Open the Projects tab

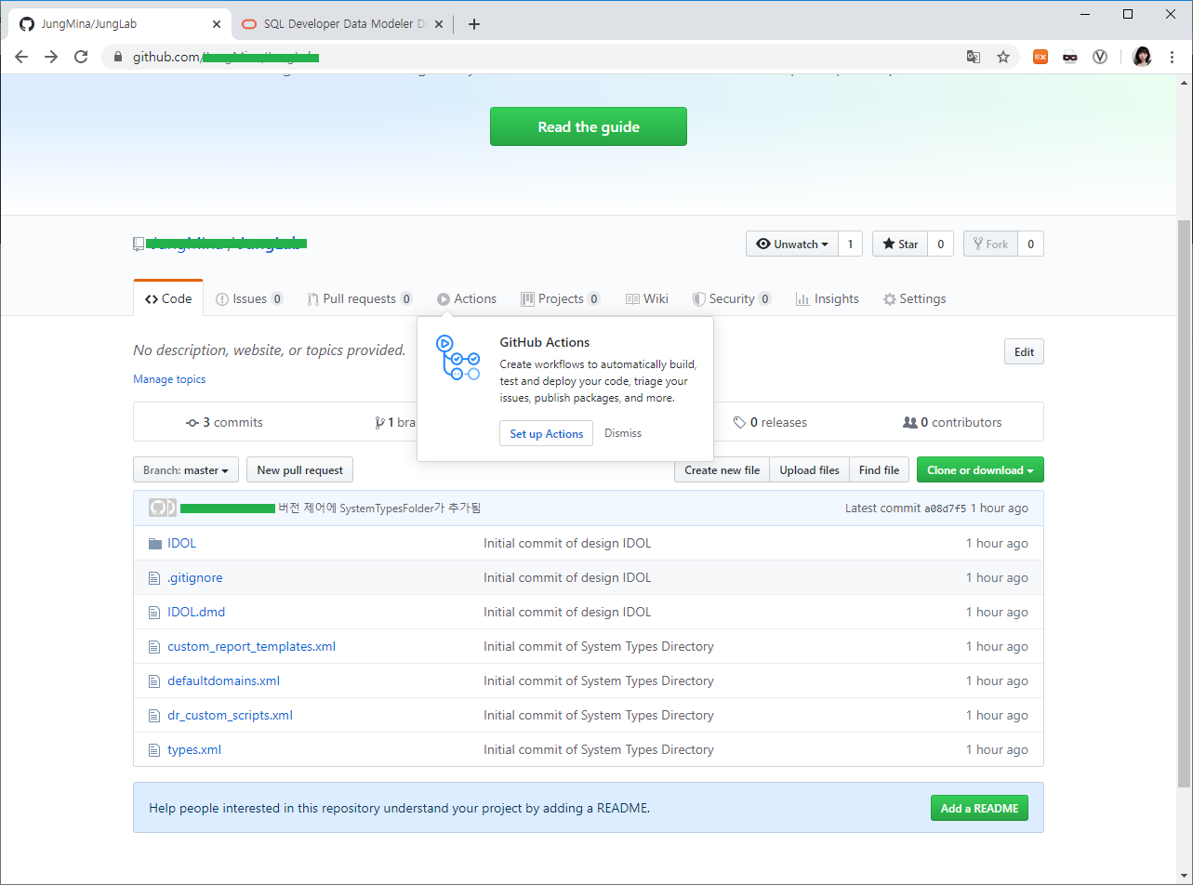(561, 298)
